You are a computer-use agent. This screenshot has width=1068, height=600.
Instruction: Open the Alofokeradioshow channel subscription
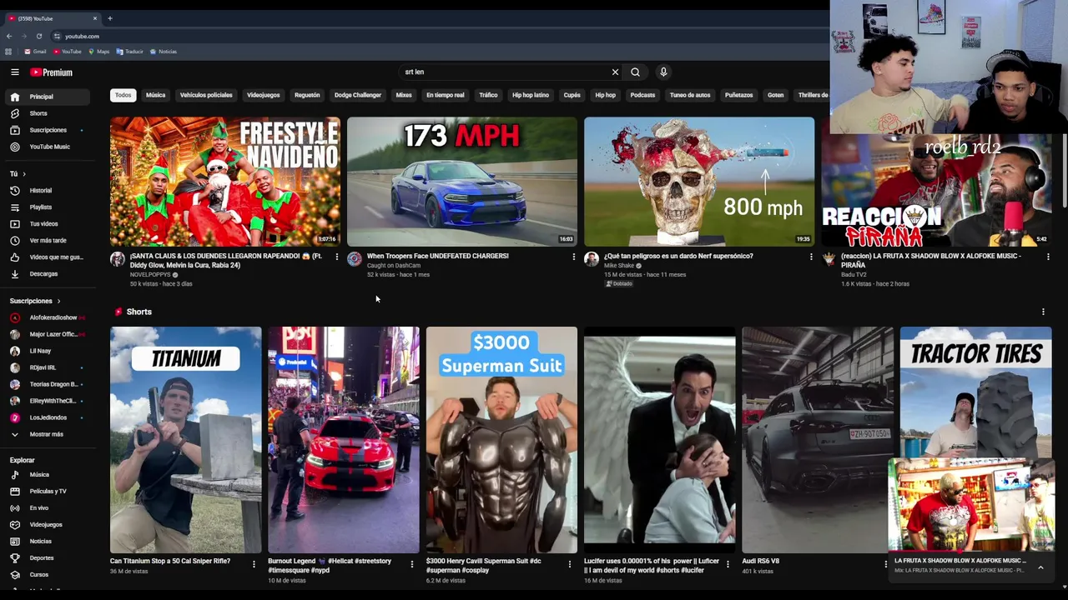tap(47, 317)
